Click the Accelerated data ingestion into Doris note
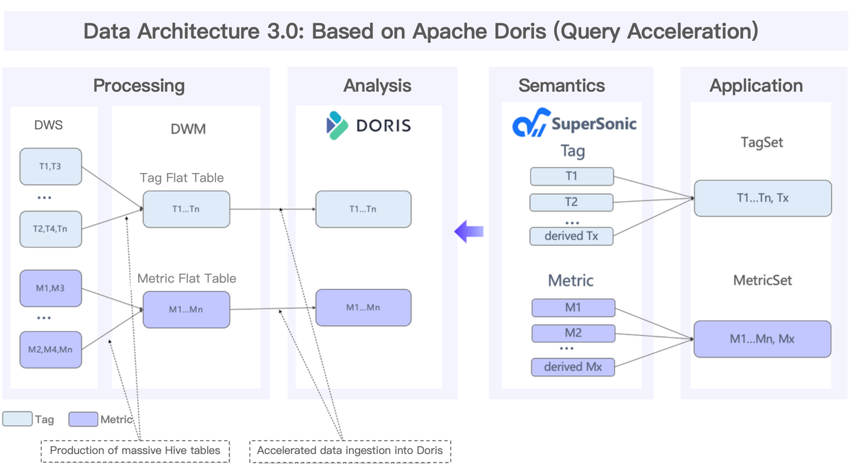 pyautogui.click(x=350, y=451)
